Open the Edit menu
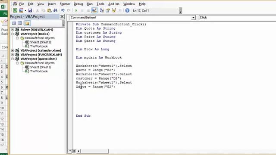Image resolution: width=276 pixels, height=155 pixels. pos(31,4)
